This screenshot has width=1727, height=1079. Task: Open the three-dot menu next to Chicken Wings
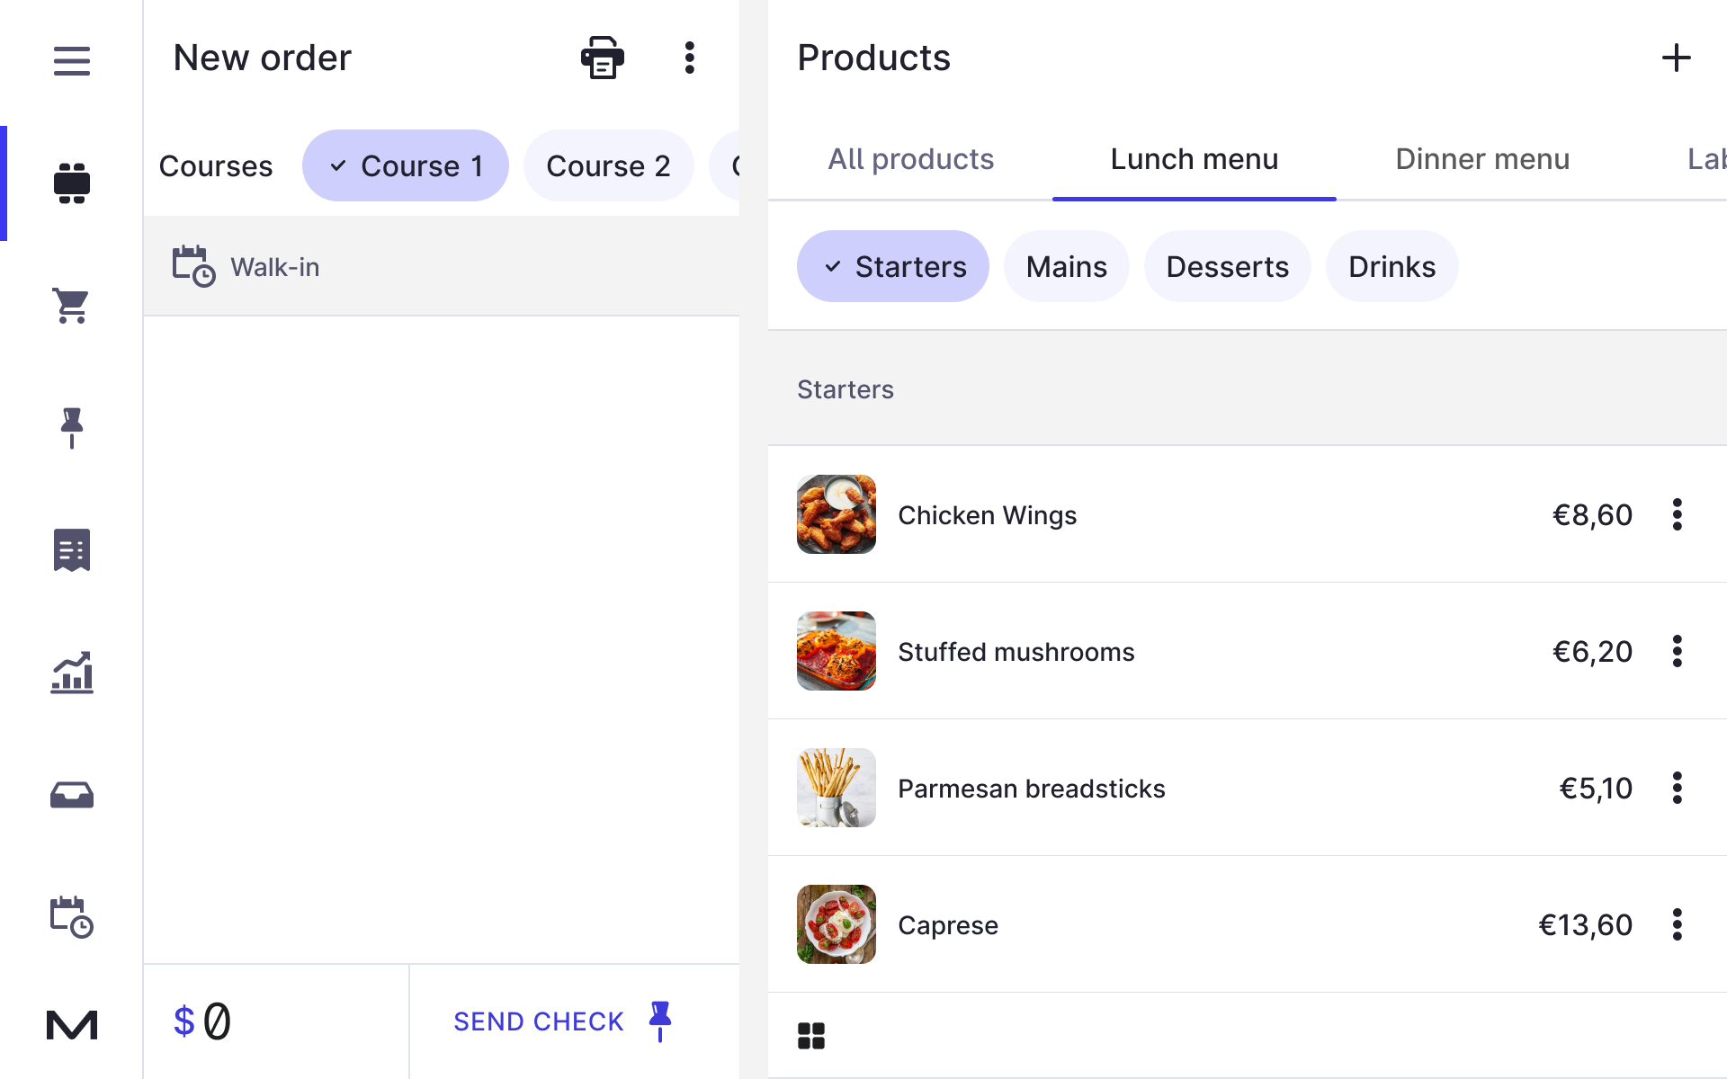point(1678,514)
